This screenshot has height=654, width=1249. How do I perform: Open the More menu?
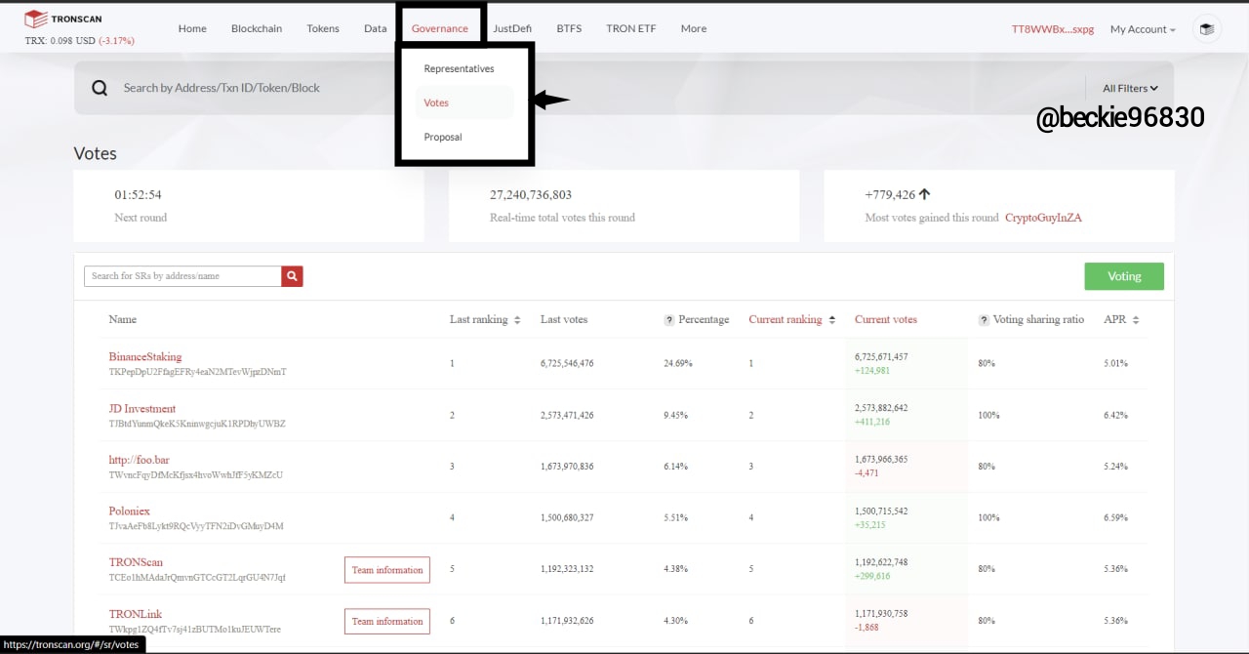694,28
